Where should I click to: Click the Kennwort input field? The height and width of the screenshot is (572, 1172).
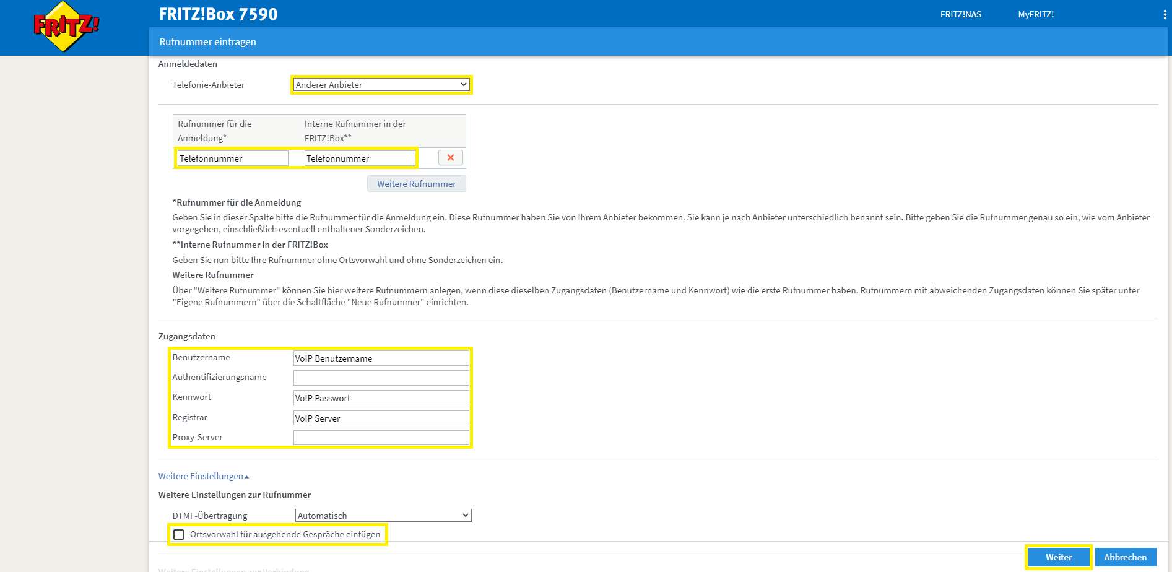pos(381,397)
